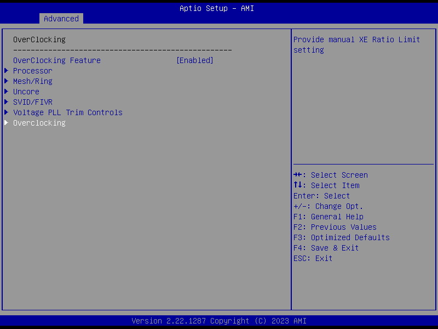Click the 'Aptio Setup - AMI' title
438x329 pixels.
[217, 8]
